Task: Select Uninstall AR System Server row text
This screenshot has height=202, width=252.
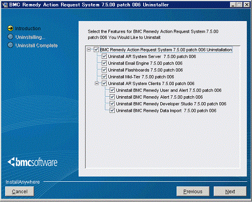Action: 152,56
